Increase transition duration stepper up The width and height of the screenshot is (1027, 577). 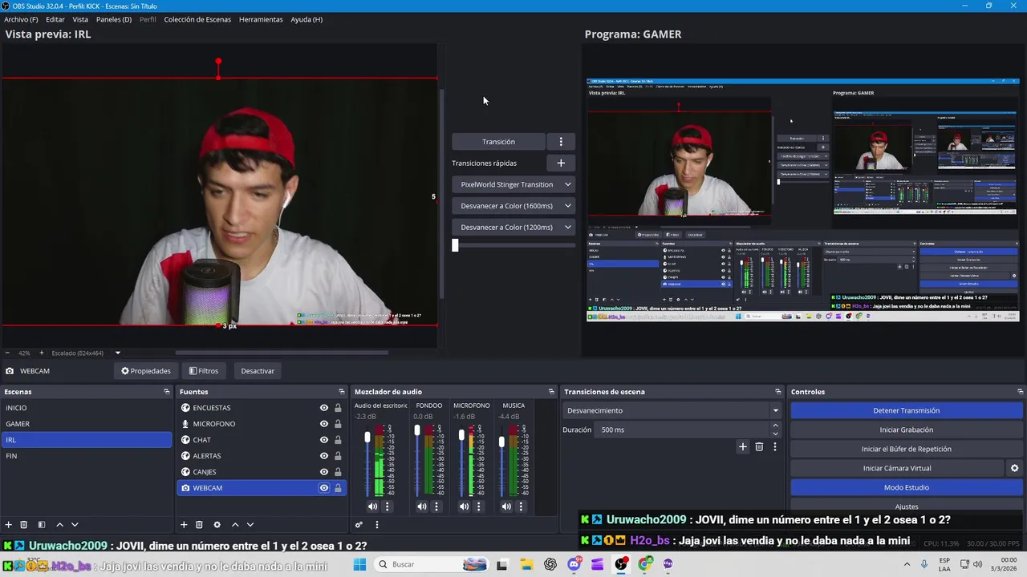click(x=775, y=426)
